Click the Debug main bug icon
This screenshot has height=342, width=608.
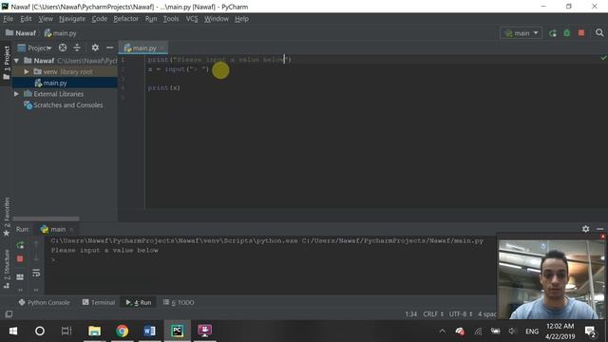point(567,33)
